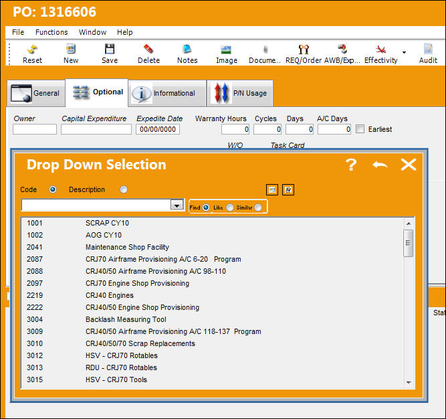446x419 pixels.
Task: Select row 2041 Maintenance Shop Facility
Action: click(212, 247)
